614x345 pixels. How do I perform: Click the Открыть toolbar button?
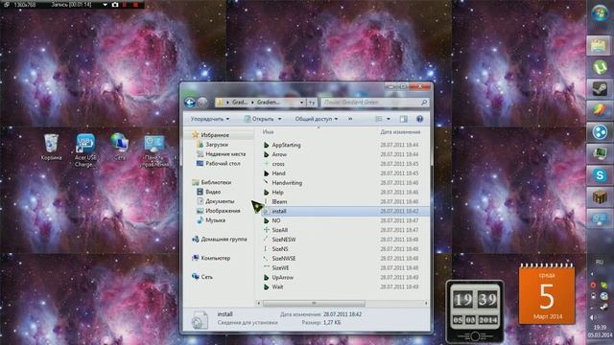coord(259,119)
